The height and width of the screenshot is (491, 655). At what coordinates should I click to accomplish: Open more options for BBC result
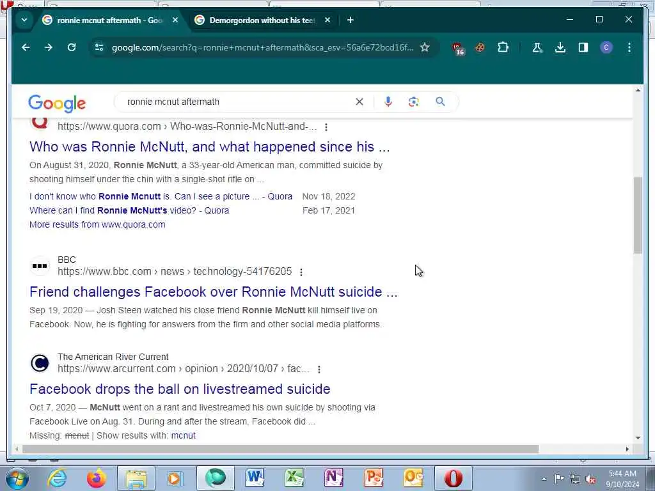[301, 272]
